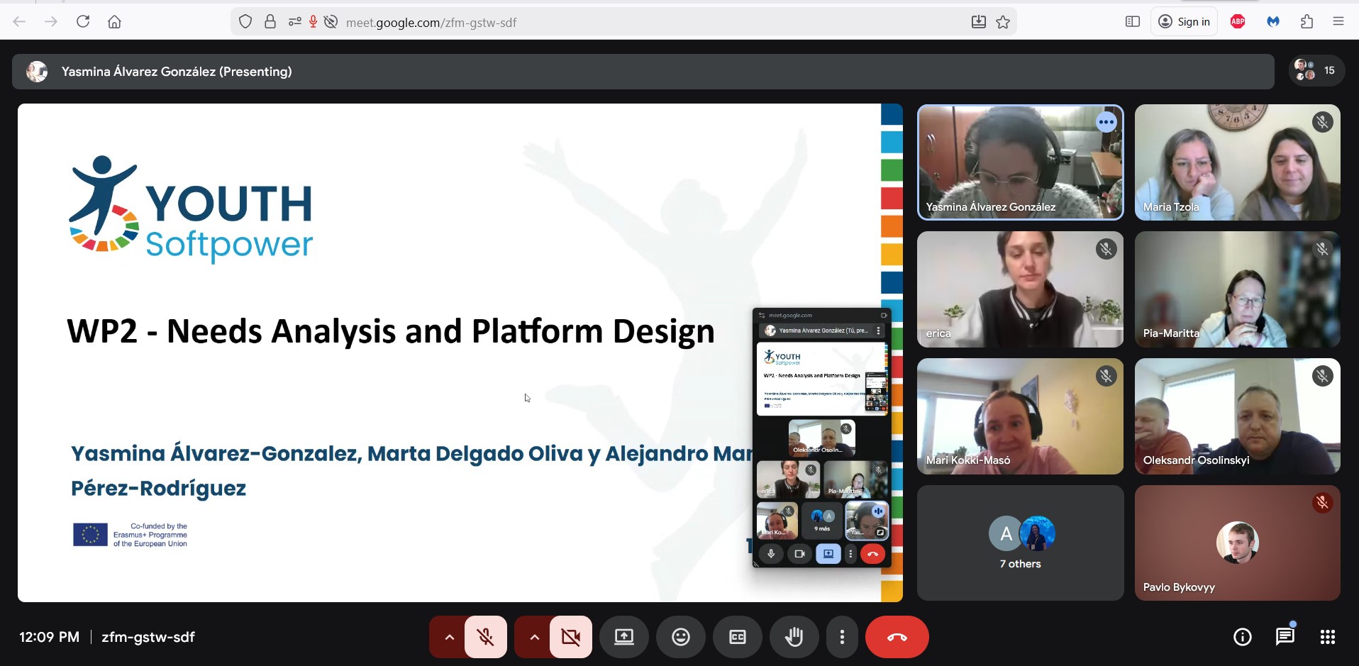Open the activities grid icon
Viewport: 1359px width, 666px height.
pyautogui.click(x=1328, y=637)
